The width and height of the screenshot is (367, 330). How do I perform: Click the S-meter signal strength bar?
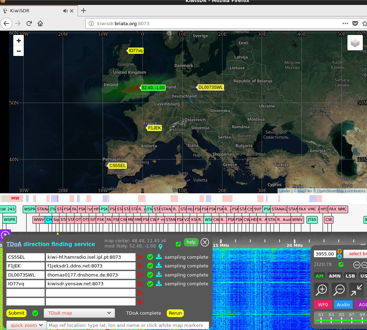pyautogui.click(x=341, y=320)
